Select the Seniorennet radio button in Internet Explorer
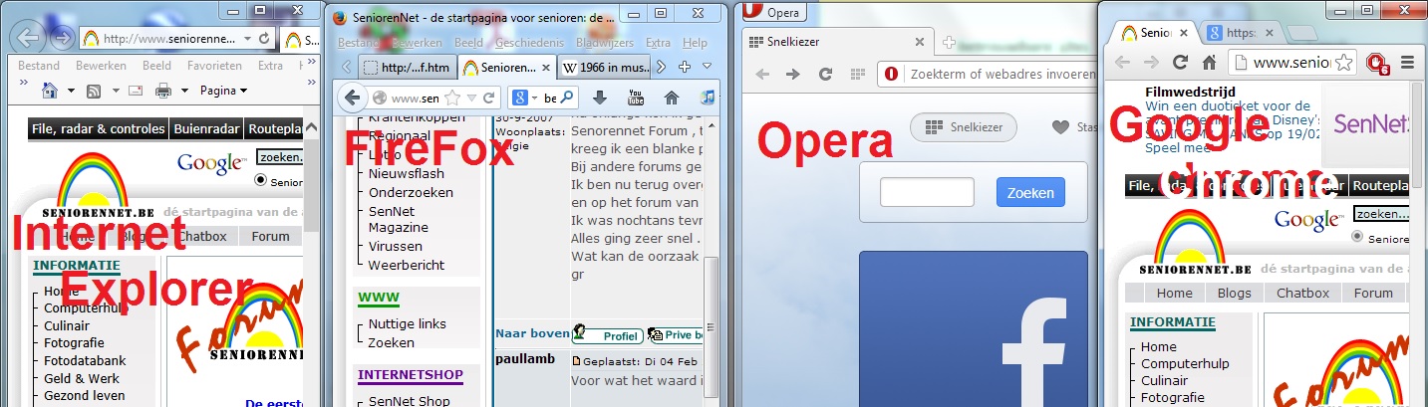The image size is (1428, 407). [x=262, y=180]
